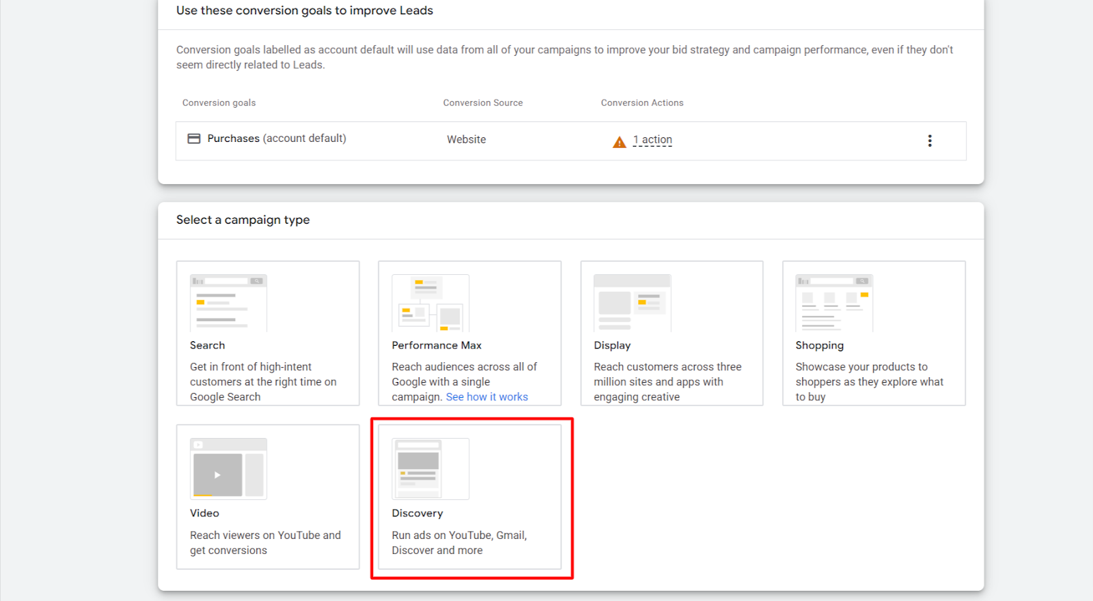
Task: Click the Conversion Source column header
Action: (x=482, y=103)
